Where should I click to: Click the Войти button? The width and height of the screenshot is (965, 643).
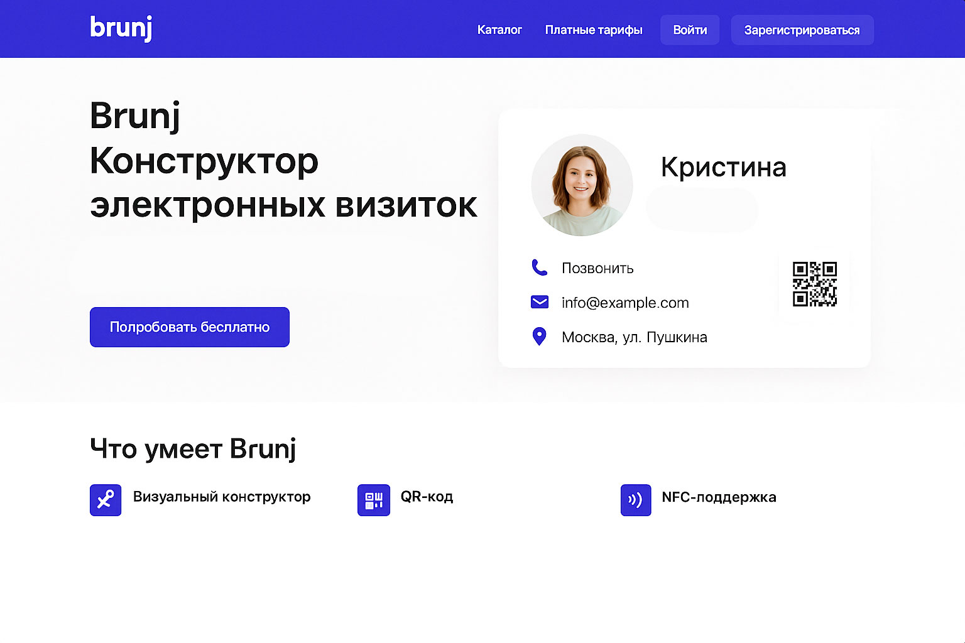click(x=689, y=29)
